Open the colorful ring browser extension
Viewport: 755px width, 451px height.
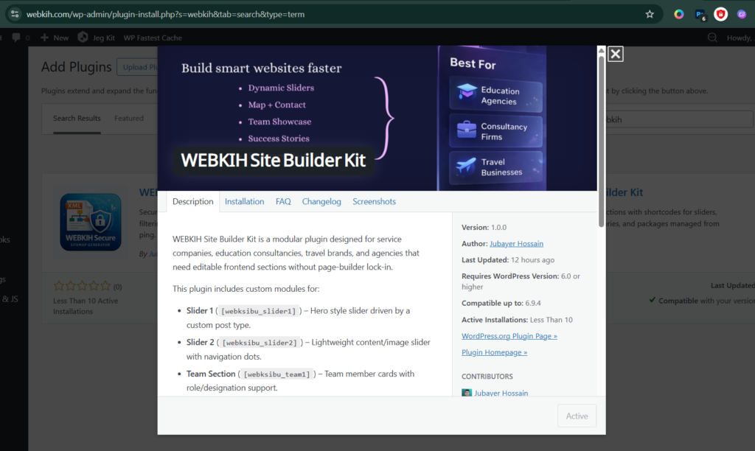[x=679, y=14]
